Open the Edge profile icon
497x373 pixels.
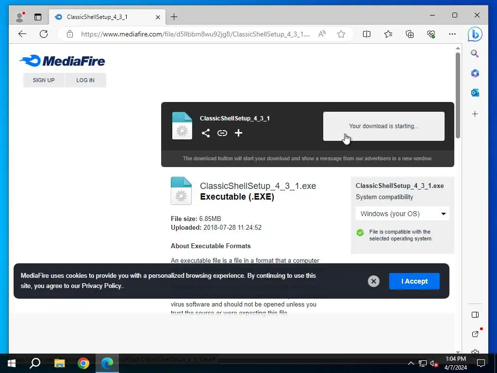20,17
